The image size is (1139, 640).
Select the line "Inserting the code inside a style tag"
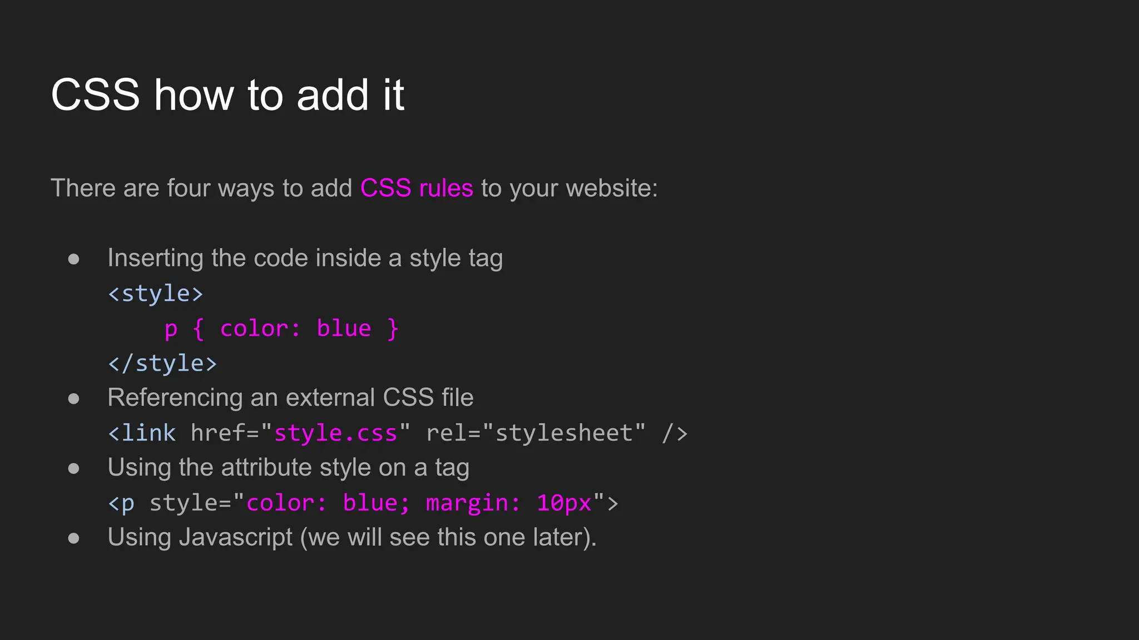pos(305,258)
